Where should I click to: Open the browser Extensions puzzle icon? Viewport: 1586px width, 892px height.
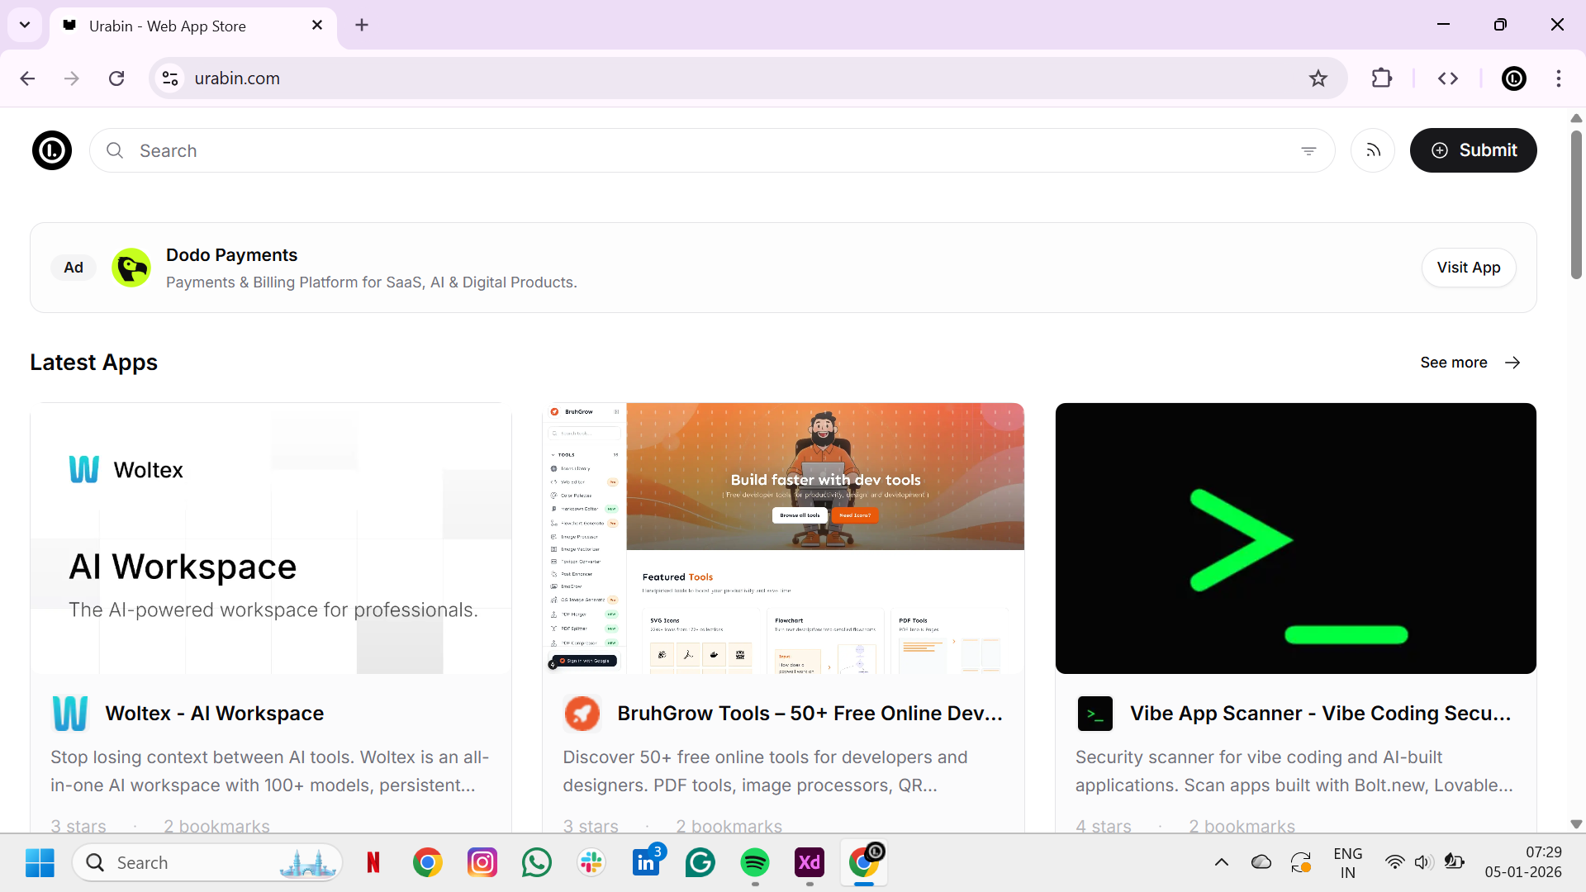coord(1382,78)
